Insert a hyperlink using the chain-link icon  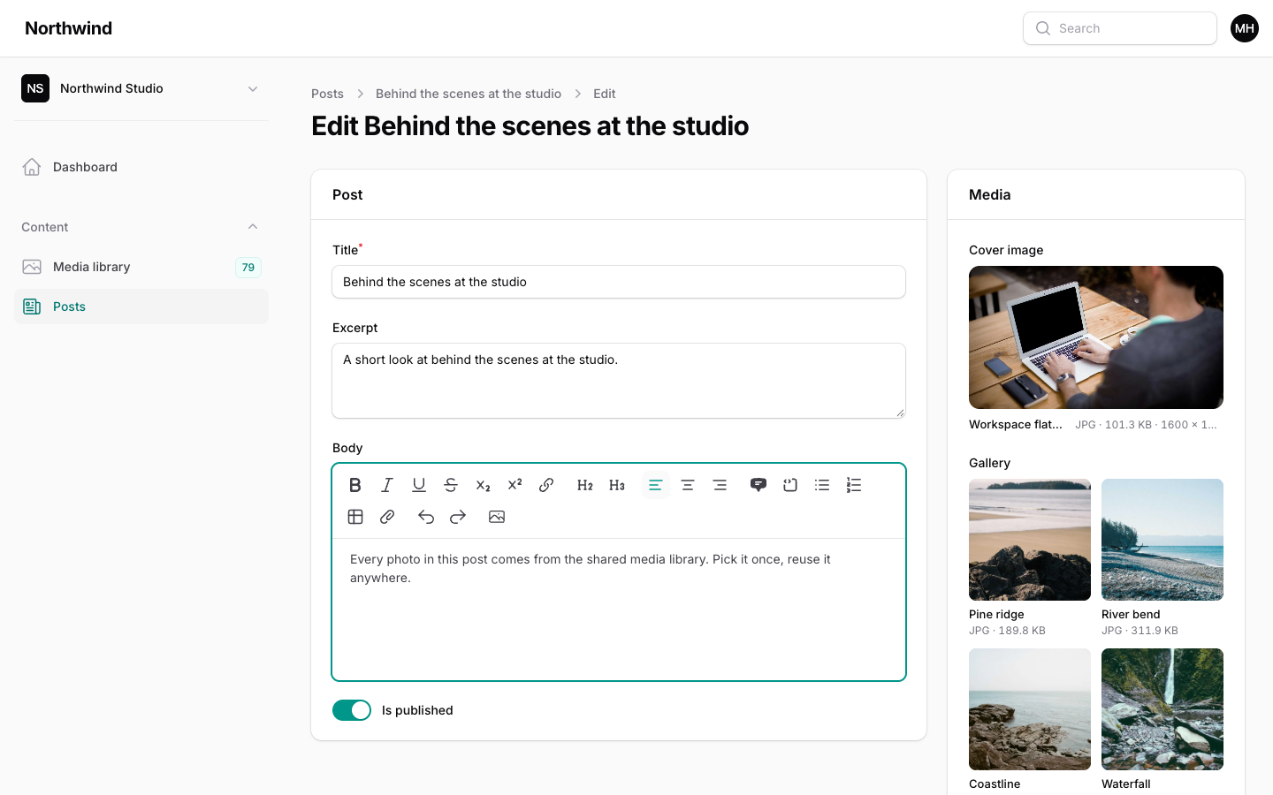coord(546,485)
